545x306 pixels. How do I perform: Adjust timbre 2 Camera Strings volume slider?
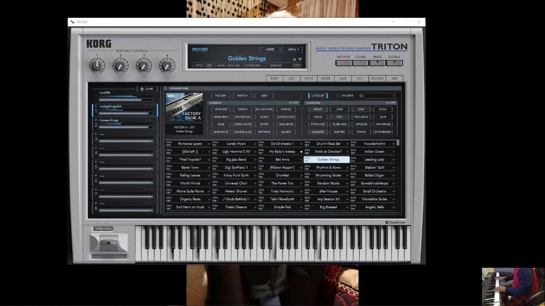tap(126, 127)
